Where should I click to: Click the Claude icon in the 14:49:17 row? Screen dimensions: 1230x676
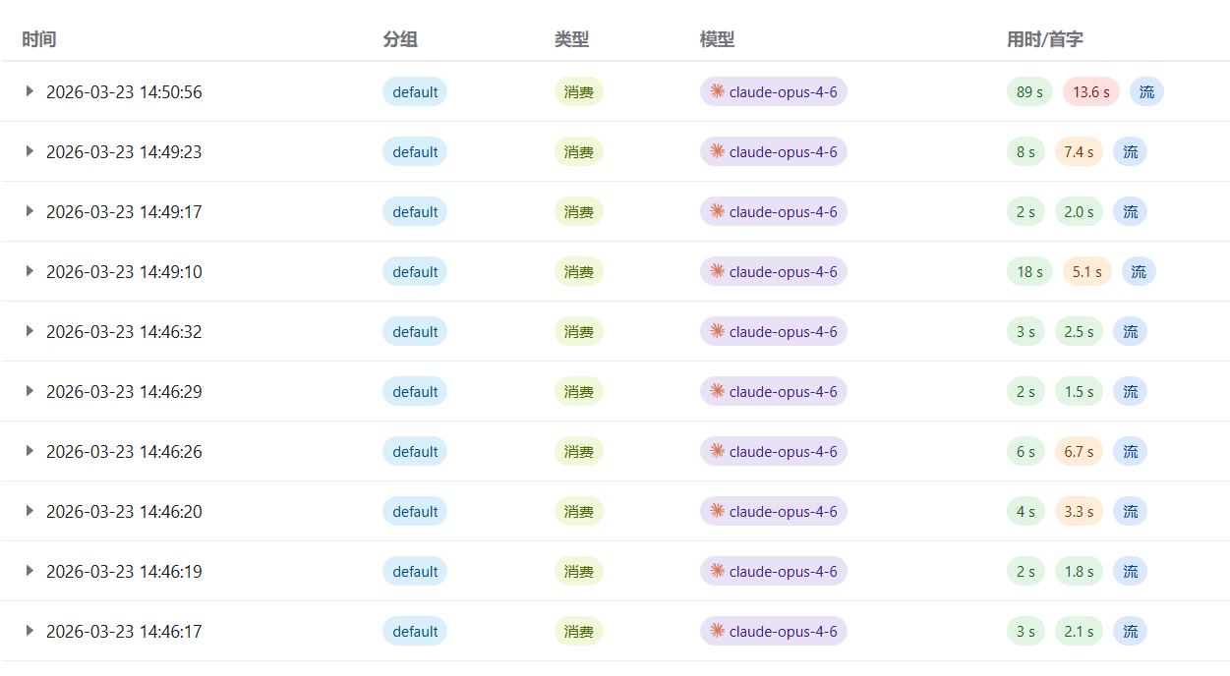pos(717,211)
